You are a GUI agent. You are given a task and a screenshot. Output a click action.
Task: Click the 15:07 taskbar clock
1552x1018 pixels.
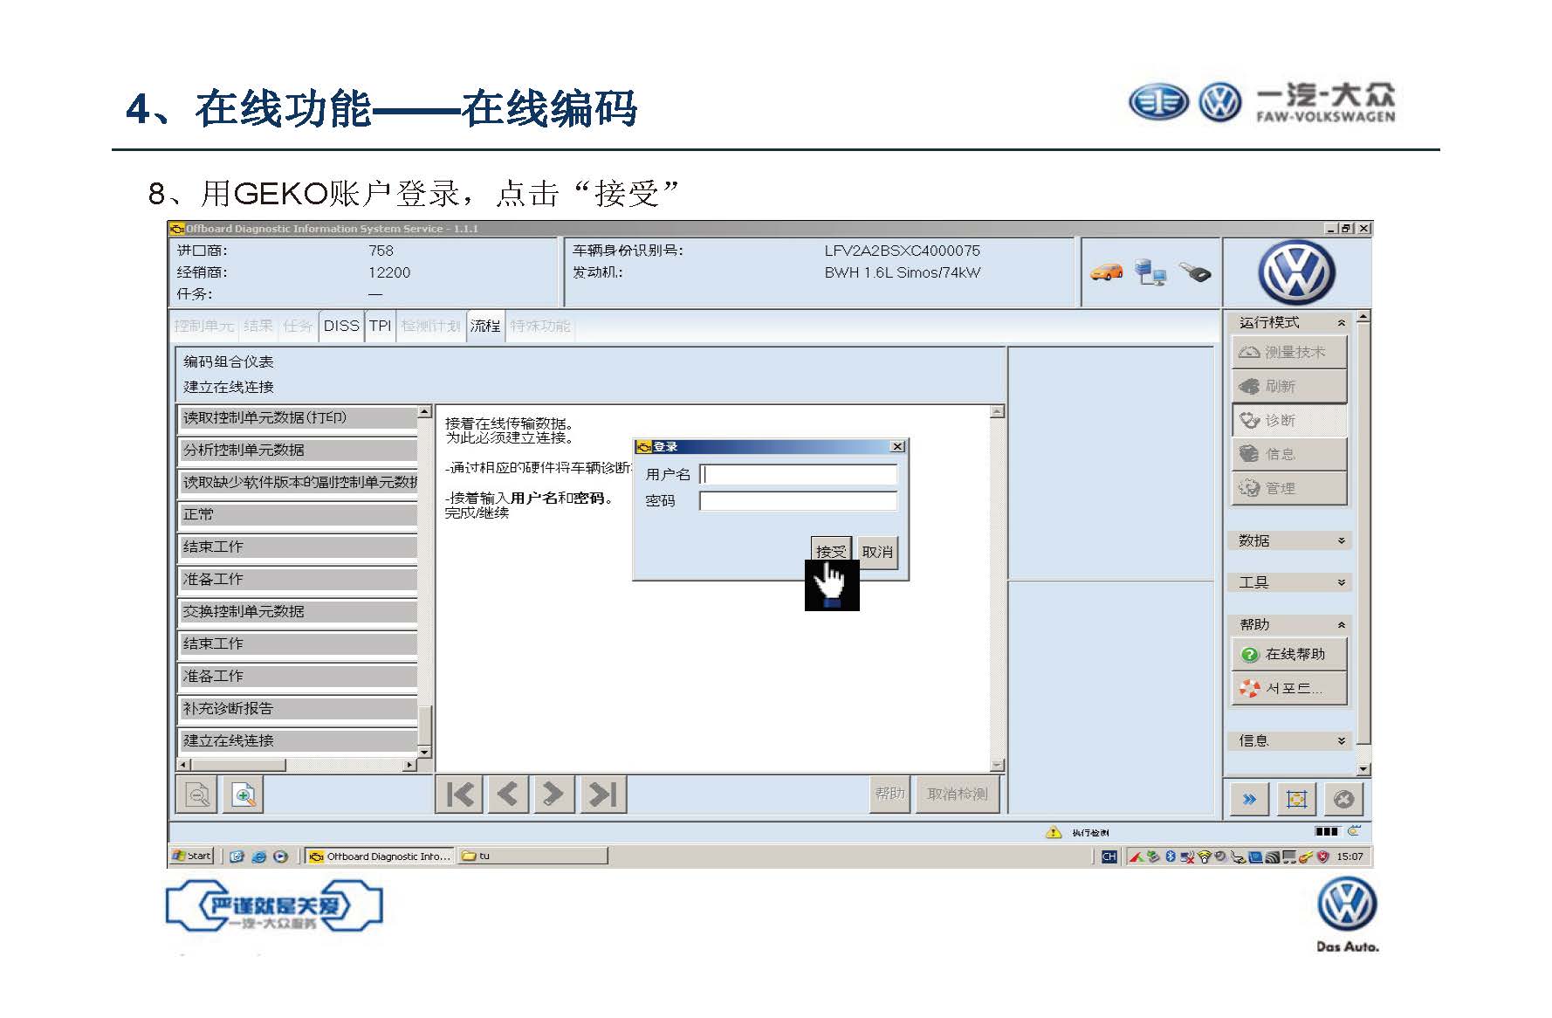pyautogui.click(x=1349, y=856)
